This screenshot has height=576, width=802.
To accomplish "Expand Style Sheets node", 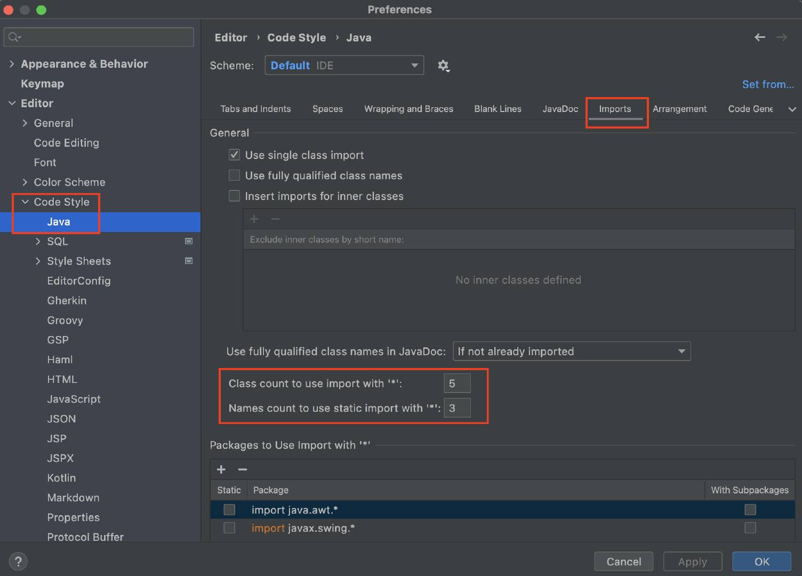I will click(38, 261).
